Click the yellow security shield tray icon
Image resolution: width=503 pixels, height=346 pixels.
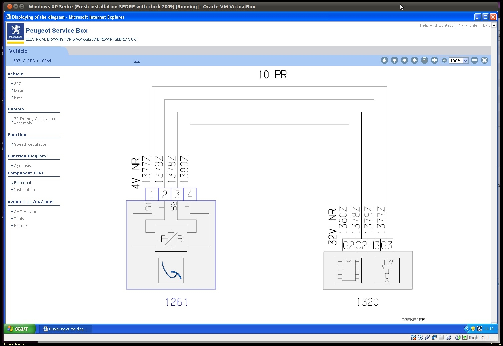click(473, 329)
